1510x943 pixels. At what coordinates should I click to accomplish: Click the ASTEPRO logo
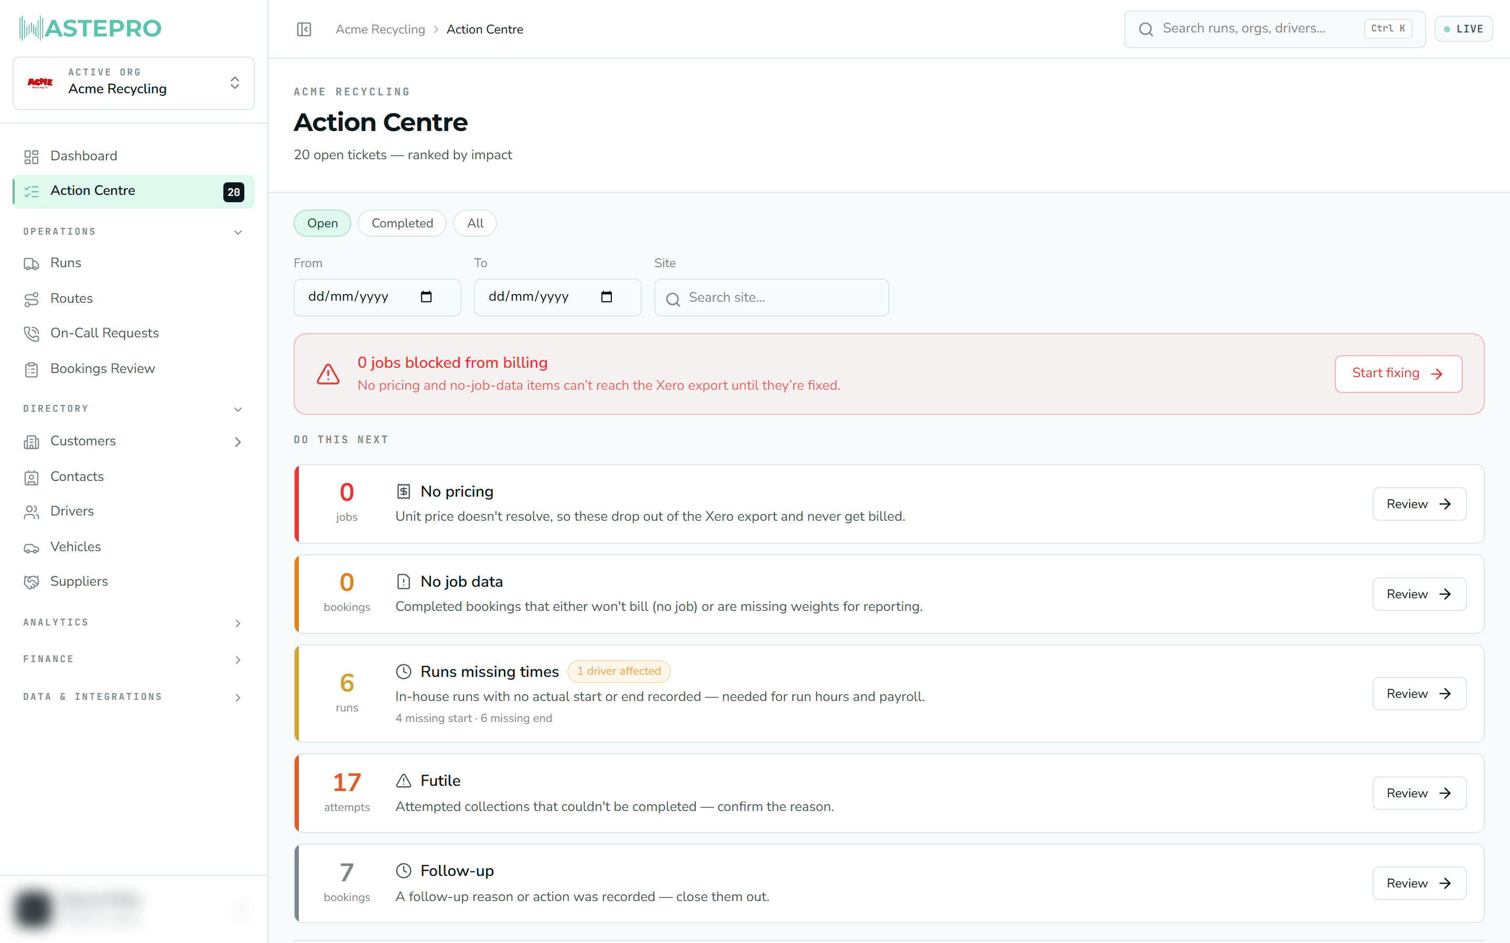coord(91,28)
